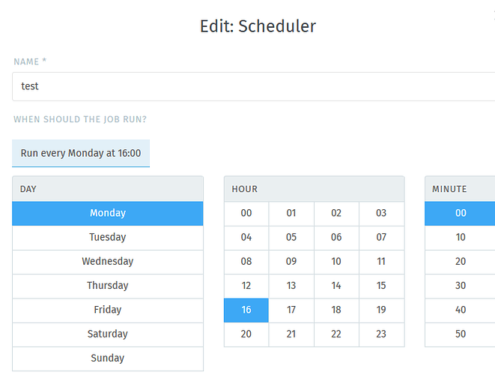Select Friday in the Day list
This screenshot has width=495, height=375.
click(108, 310)
